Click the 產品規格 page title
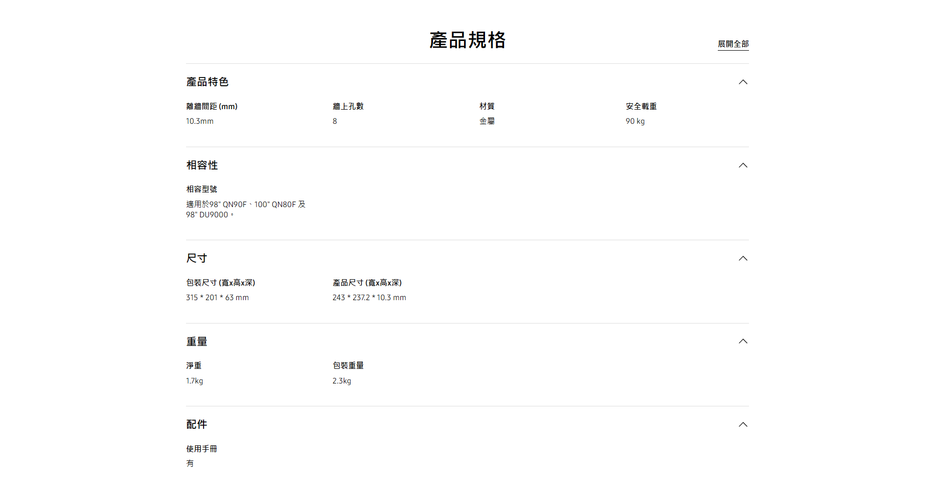The width and height of the screenshot is (935, 497). tap(467, 40)
